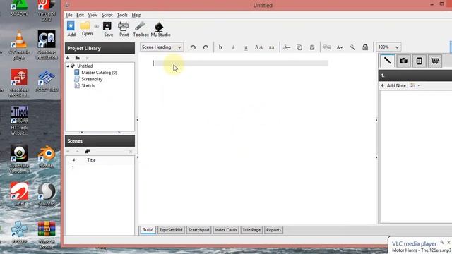
Task: Select Screenplay in Project Library
Action: [x=92, y=79]
